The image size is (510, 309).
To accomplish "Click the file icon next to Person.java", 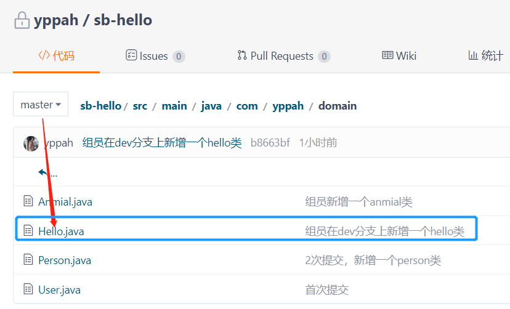I will pos(28,260).
